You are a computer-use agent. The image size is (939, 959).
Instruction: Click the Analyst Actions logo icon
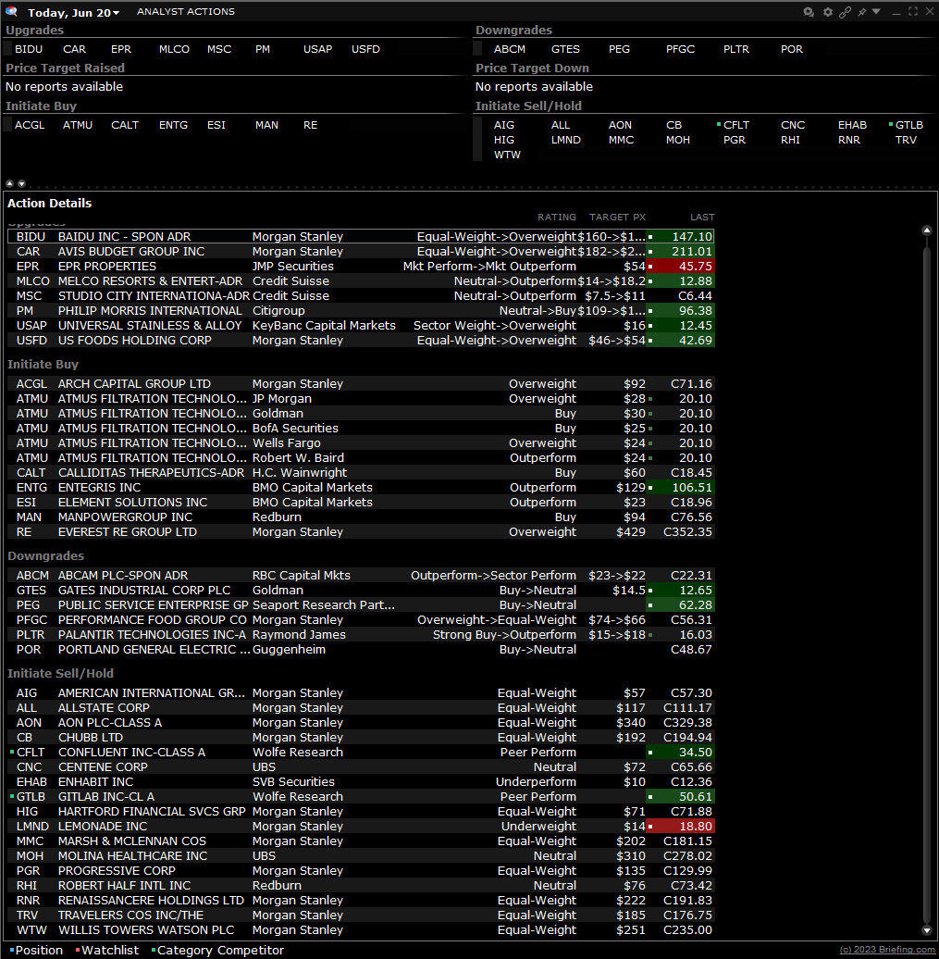click(x=11, y=12)
